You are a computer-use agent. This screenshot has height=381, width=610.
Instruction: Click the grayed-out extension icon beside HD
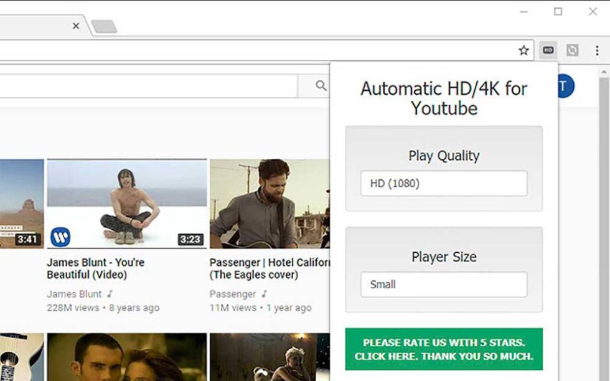572,50
